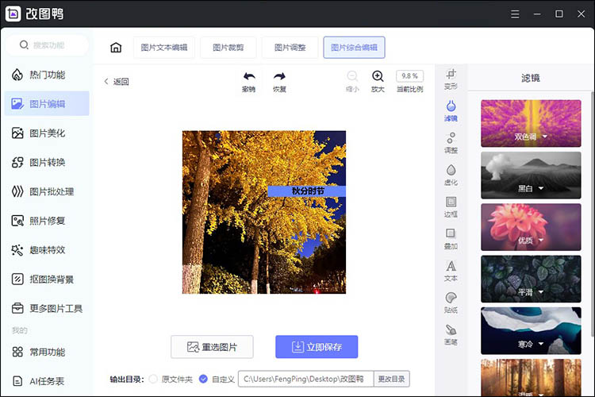The width and height of the screenshot is (595, 397).
Task: Choose 自定义 output radio button
Action: tap(203, 379)
